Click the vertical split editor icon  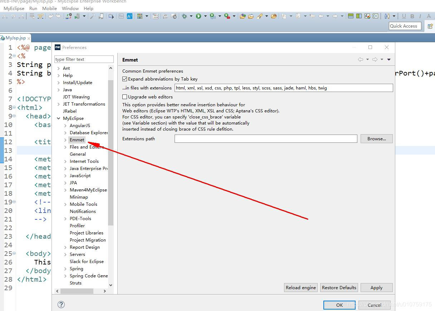(359, 16)
